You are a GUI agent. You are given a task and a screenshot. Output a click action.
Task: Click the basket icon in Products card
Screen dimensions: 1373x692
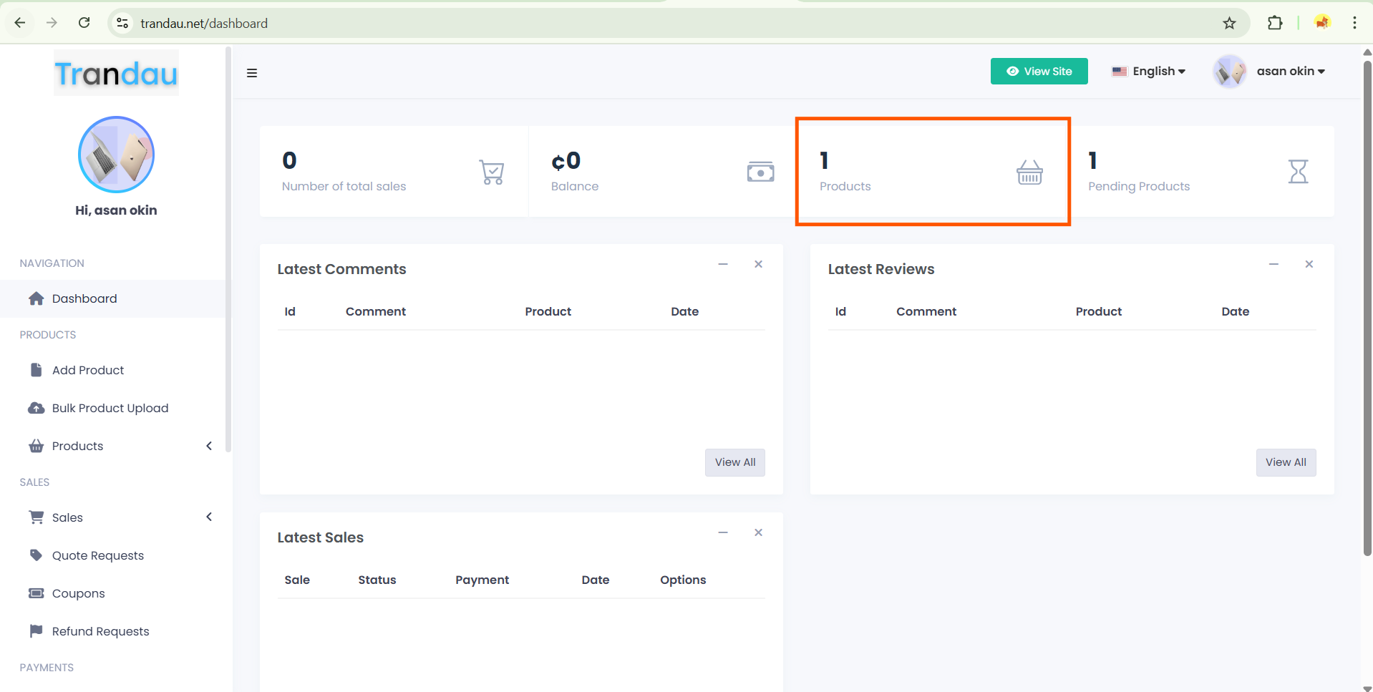tap(1029, 172)
